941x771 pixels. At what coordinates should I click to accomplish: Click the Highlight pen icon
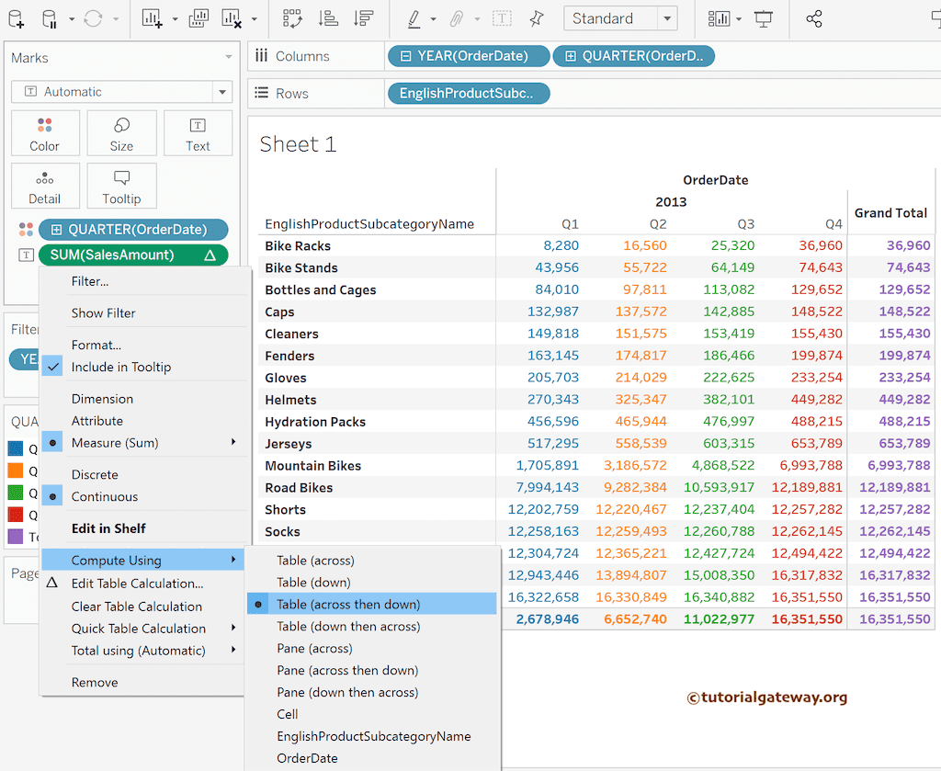[414, 18]
